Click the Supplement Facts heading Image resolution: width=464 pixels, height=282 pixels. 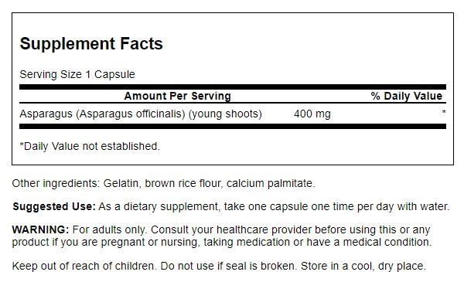(91, 44)
